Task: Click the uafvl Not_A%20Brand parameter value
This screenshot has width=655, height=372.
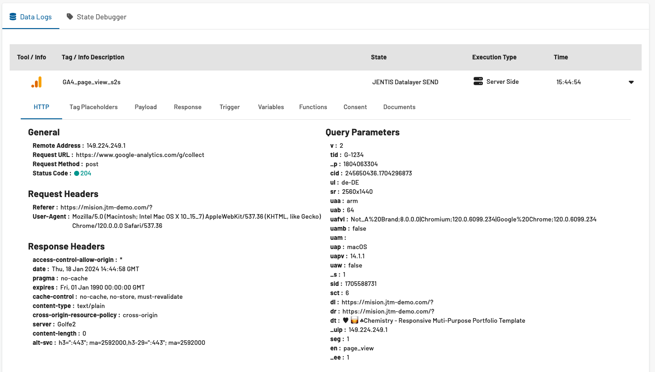Action: click(x=474, y=219)
